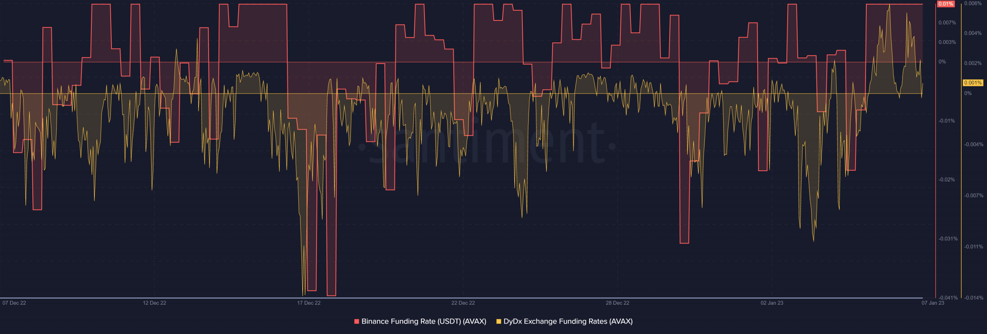This screenshot has height=334, width=987.
Task: Click the yellow 0.001% current value badge
Action: (x=973, y=83)
